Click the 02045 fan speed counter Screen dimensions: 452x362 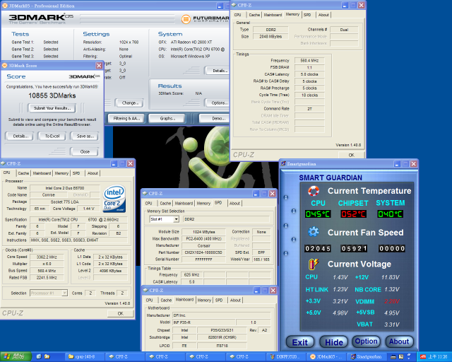(318, 248)
